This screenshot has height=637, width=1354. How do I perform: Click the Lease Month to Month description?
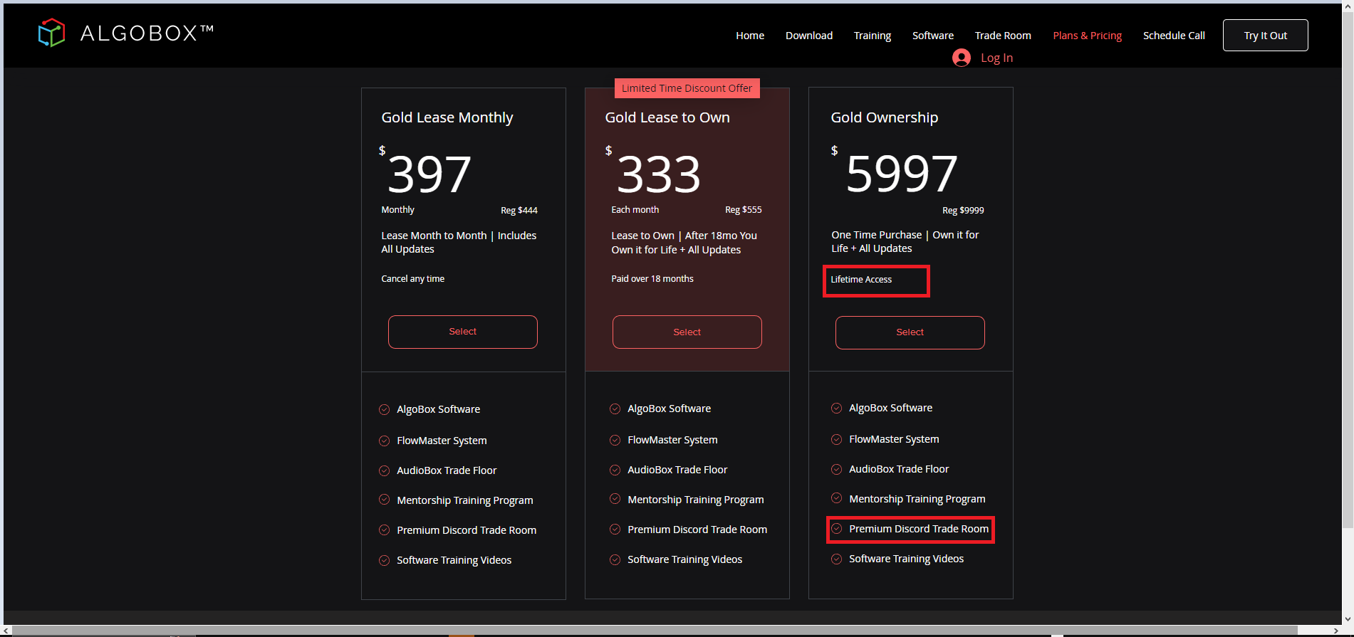[x=459, y=242]
